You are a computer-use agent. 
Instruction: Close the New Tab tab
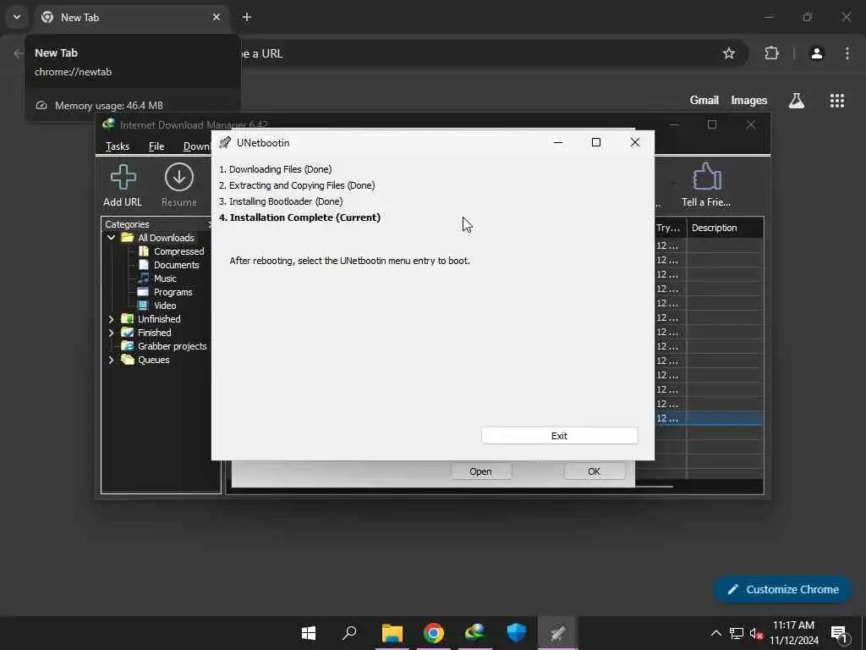pyautogui.click(x=216, y=17)
